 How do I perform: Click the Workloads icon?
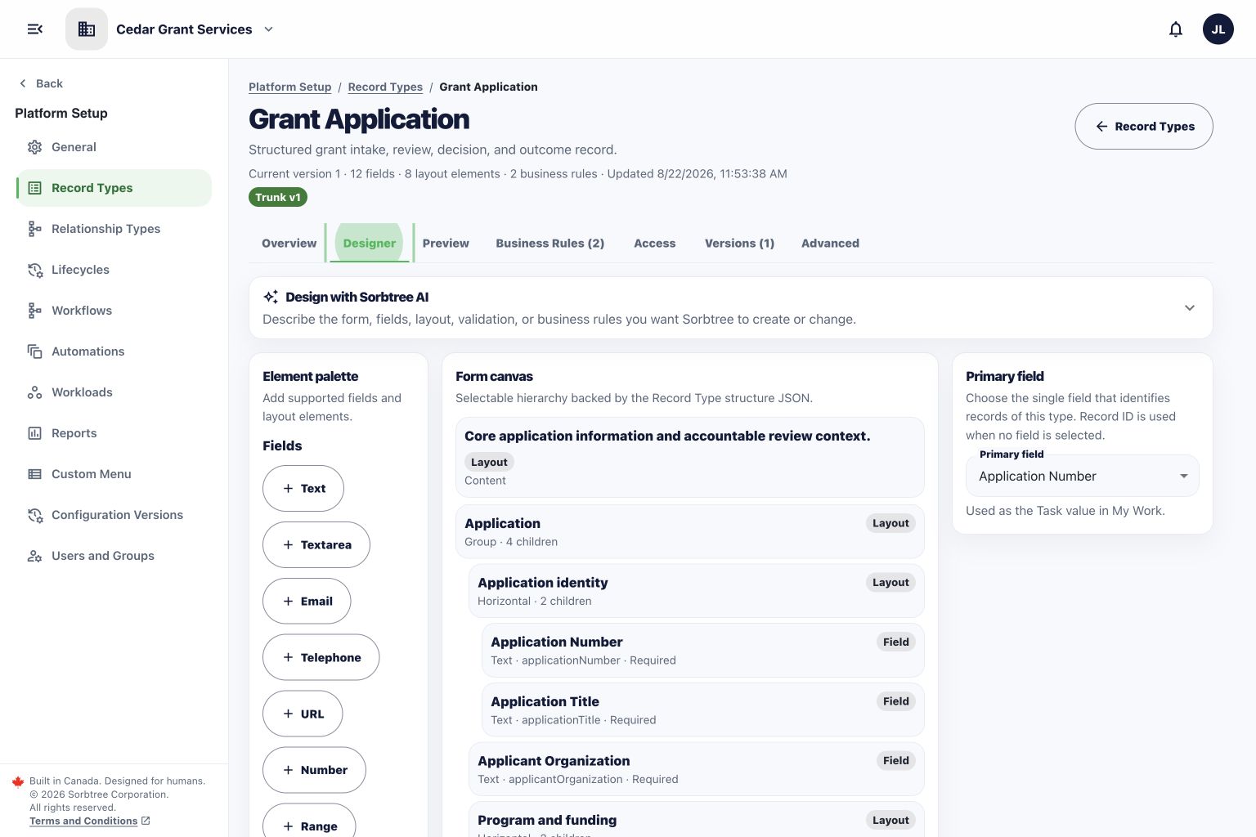point(34,392)
